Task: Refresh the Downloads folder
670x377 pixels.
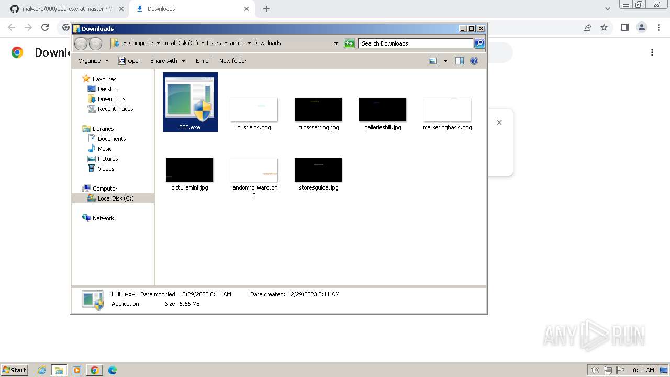Action: point(349,43)
